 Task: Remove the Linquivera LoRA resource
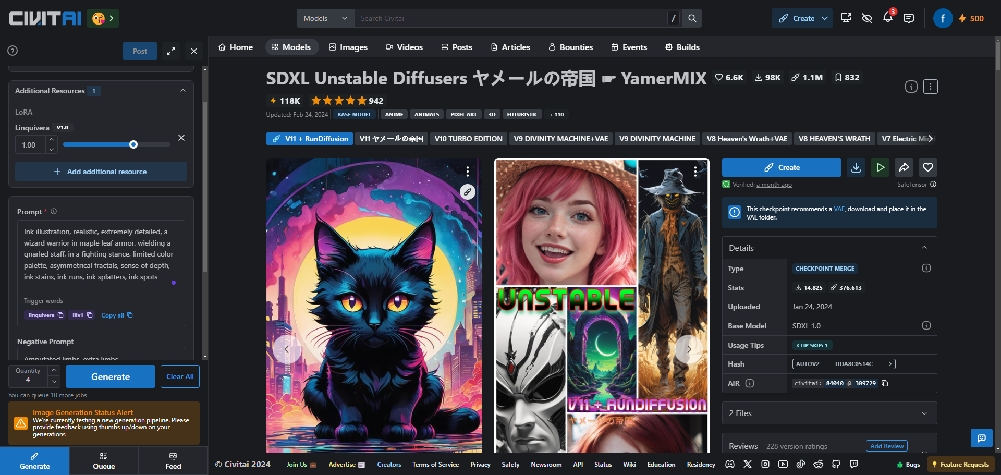point(181,138)
